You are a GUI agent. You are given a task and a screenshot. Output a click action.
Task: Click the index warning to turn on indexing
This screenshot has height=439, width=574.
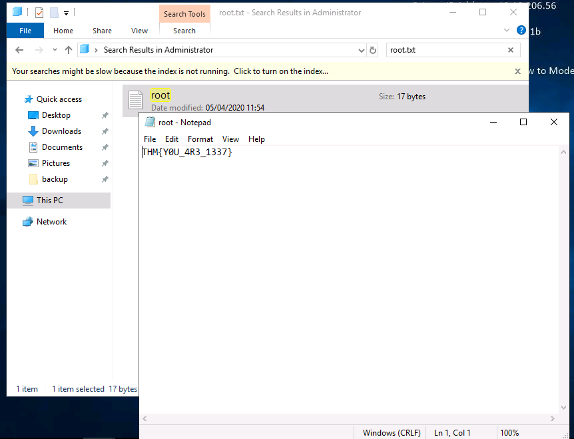(170, 71)
